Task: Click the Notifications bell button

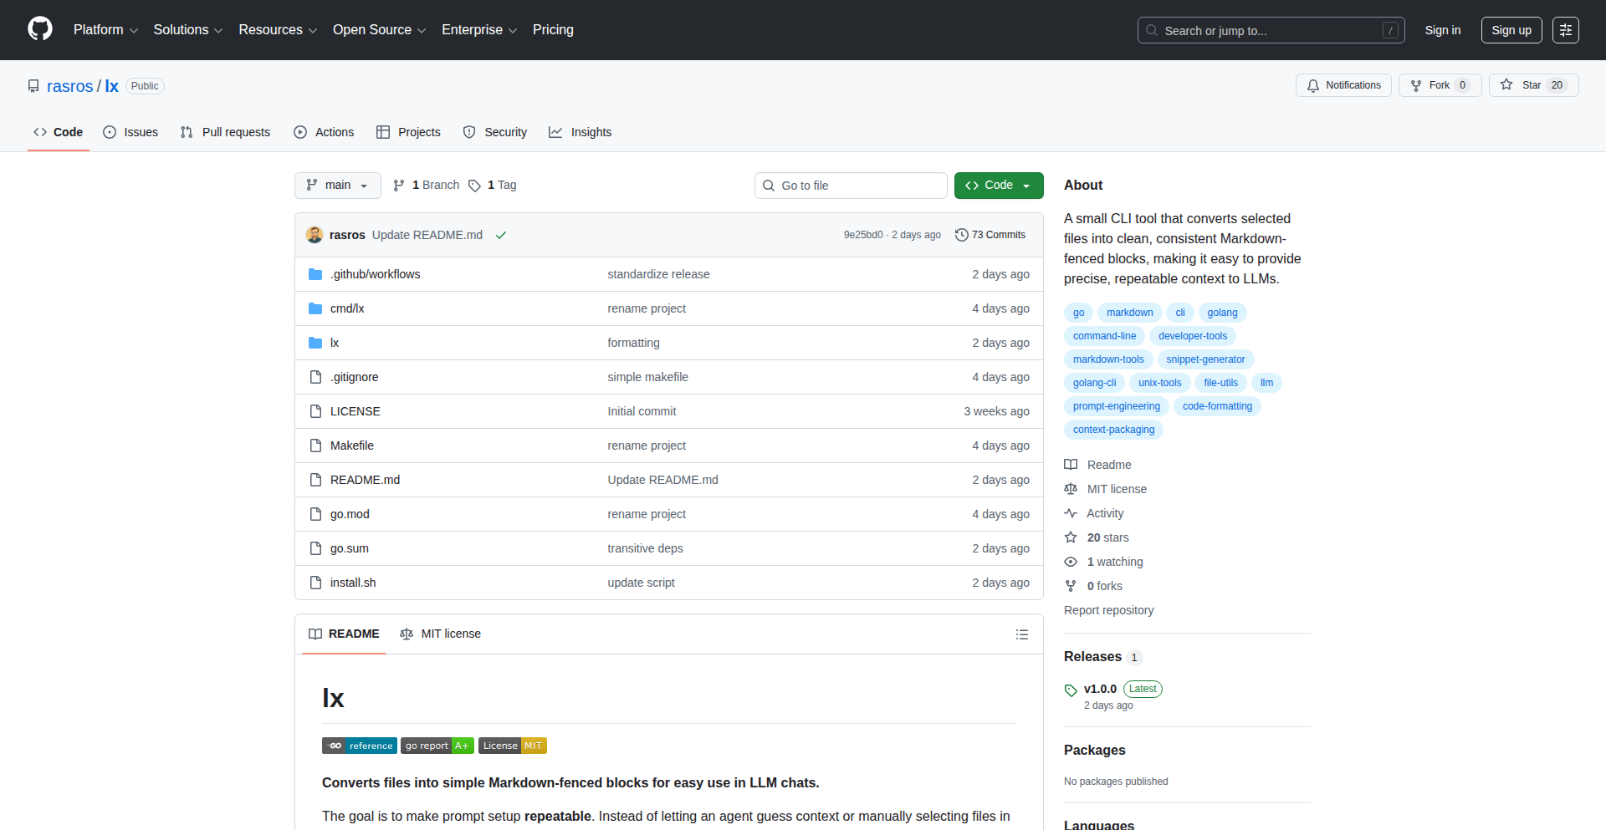Action: [1343, 85]
